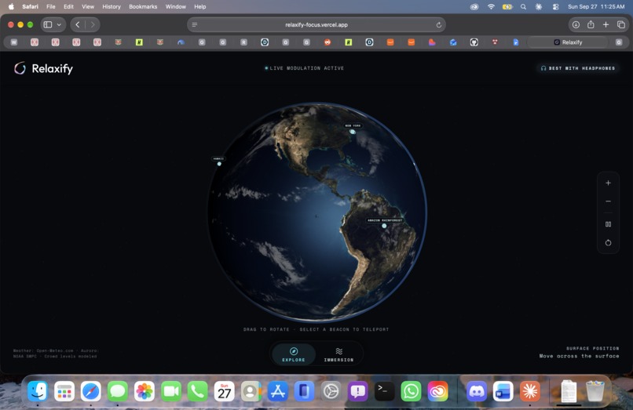Open the Apple menu
633x410 pixels.
click(x=11, y=6)
